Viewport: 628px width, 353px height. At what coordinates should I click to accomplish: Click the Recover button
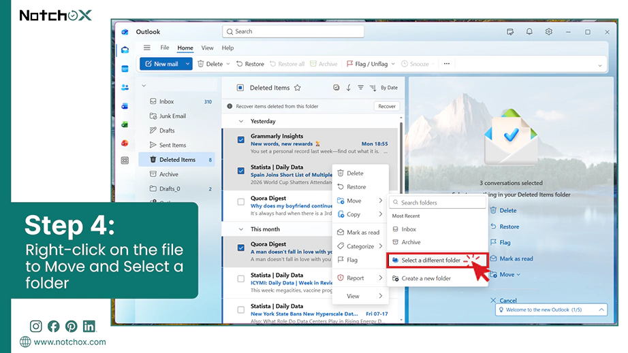386,106
